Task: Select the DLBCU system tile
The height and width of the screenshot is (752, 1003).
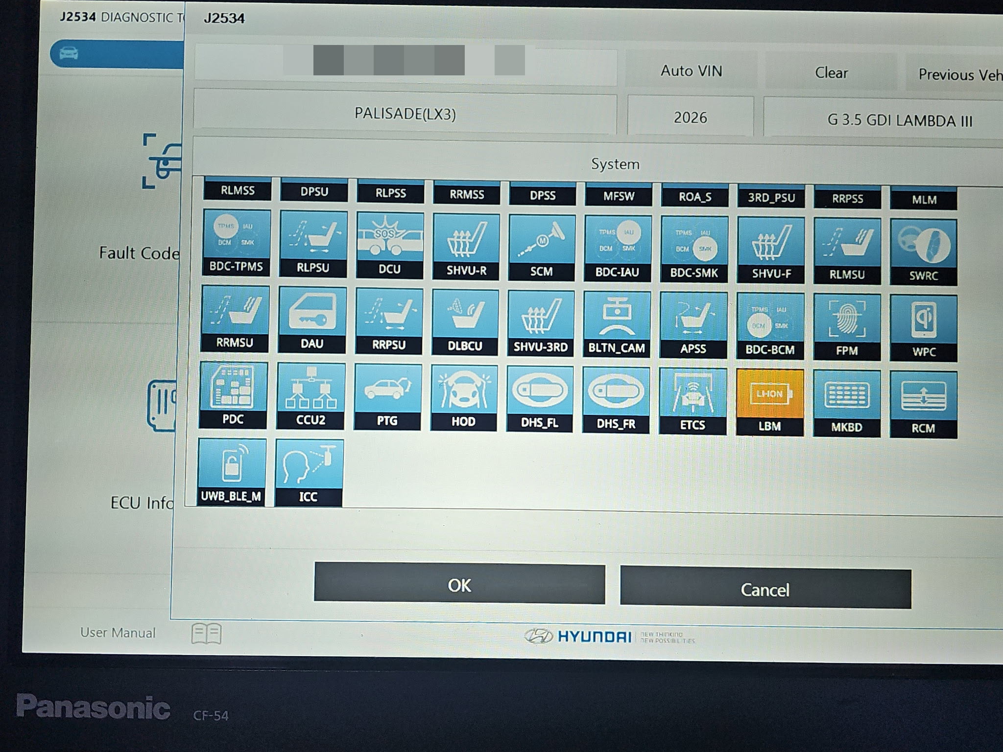Action: (x=465, y=322)
